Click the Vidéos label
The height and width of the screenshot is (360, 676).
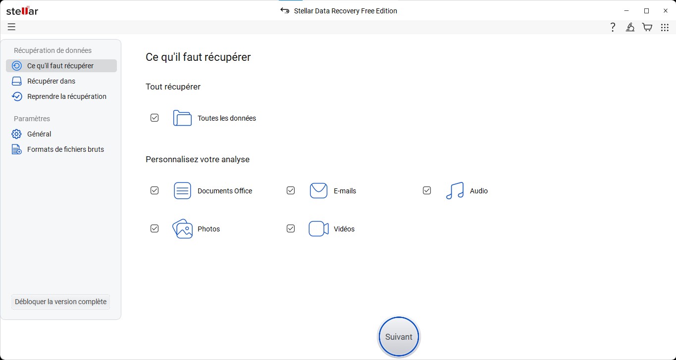click(x=344, y=229)
